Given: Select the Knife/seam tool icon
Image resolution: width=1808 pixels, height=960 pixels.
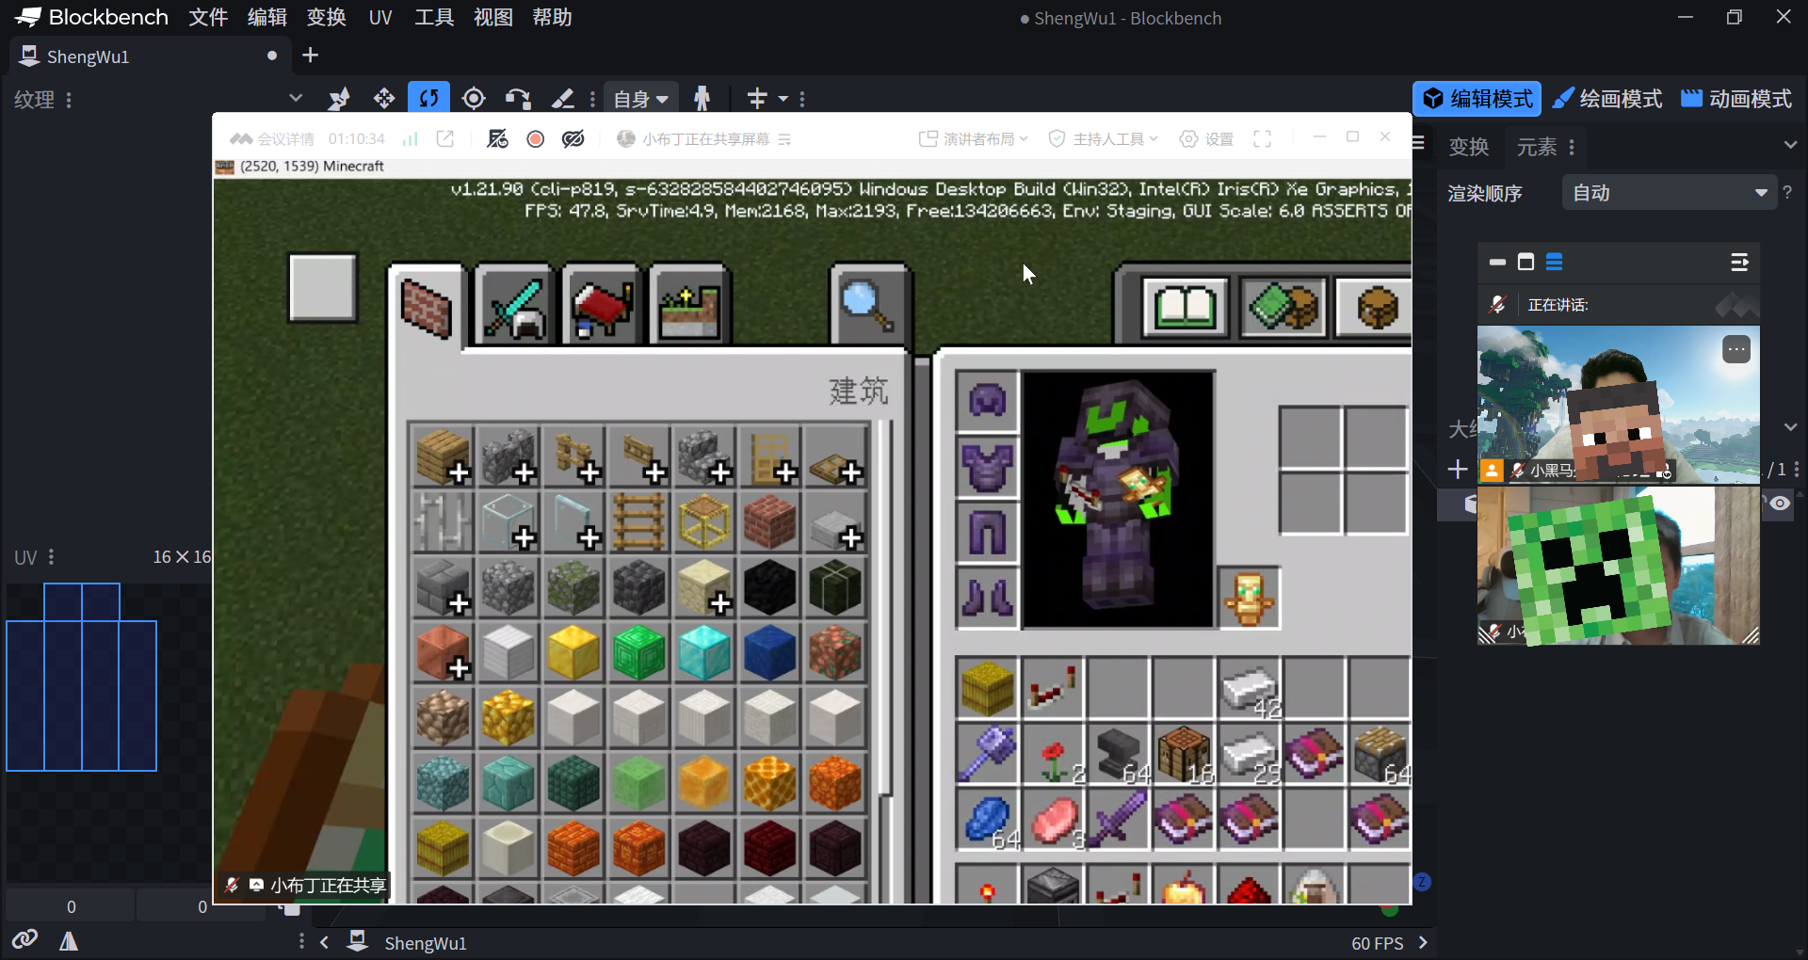Looking at the screenshot, I should 563,98.
